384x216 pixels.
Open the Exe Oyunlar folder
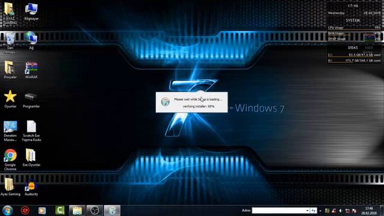[31, 158]
